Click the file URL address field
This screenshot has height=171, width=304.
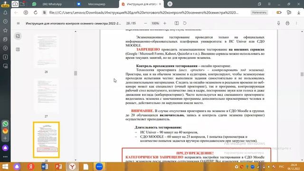[x=143, y=13]
